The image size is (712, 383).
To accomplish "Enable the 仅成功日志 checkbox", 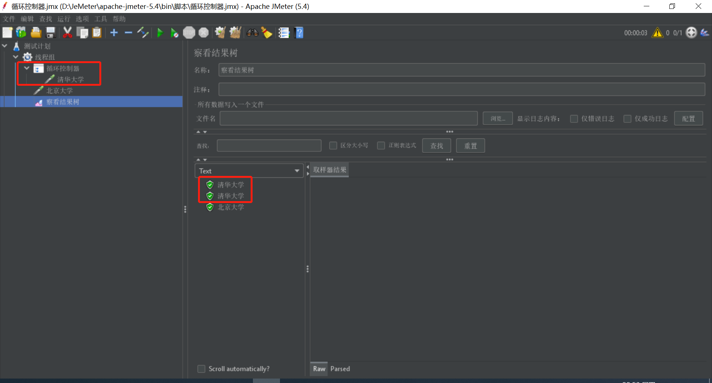I will [x=627, y=119].
